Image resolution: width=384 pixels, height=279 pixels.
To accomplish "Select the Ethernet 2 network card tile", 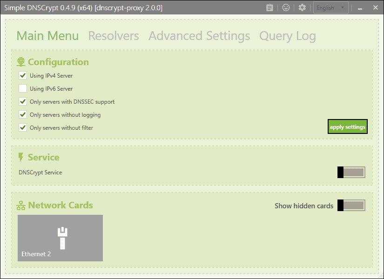I will (60, 238).
